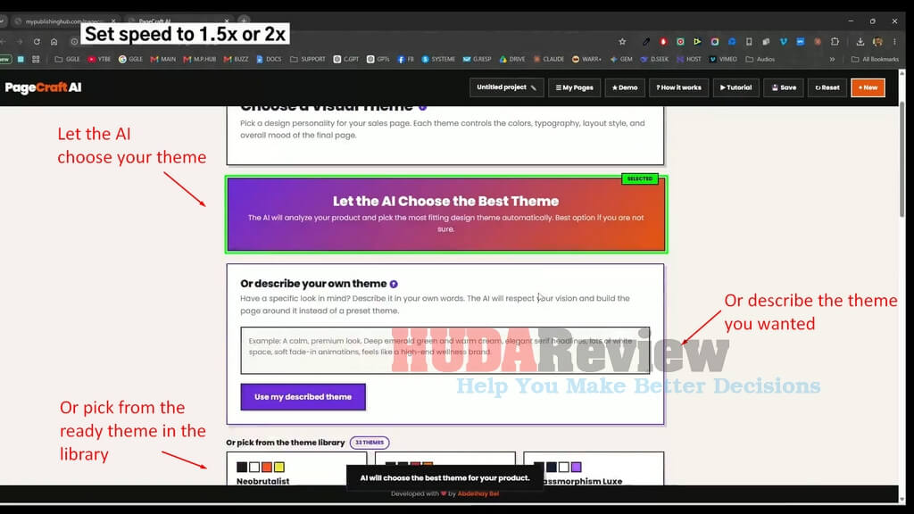914x514 pixels.
Task: Open How it works in the top menu
Action: click(x=679, y=87)
